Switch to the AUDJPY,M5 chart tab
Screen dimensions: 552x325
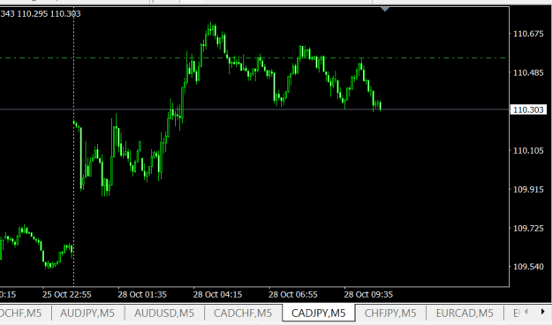87,313
